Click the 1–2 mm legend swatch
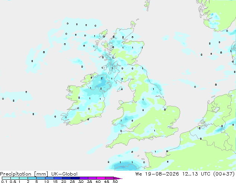The image size is (236, 183). [23, 178]
